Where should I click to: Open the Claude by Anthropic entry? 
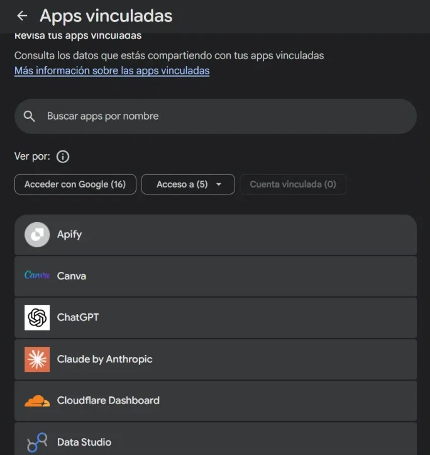click(x=216, y=359)
